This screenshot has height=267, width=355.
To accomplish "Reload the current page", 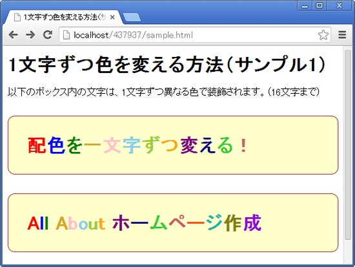I will point(48,35).
